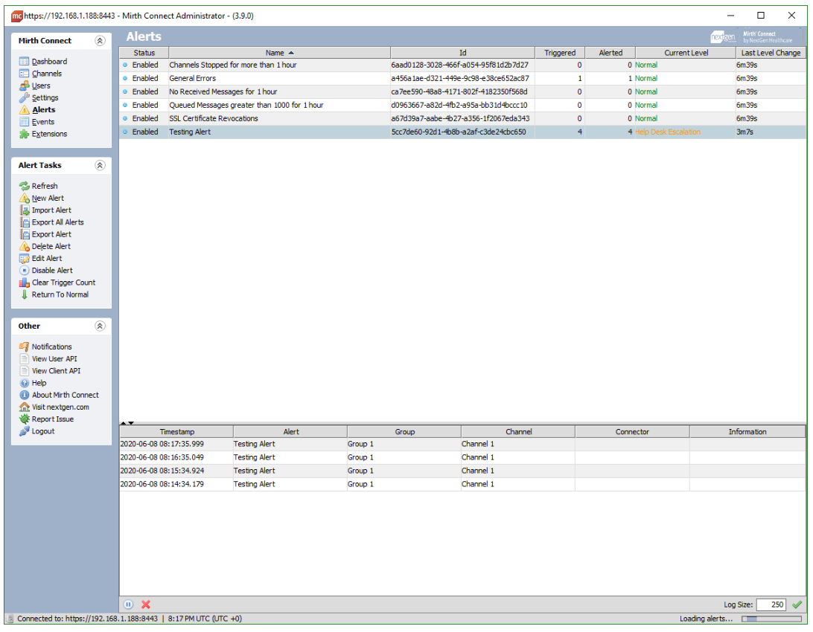Click the NextGen logo
The height and width of the screenshot is (632, 813).
coord(723,36)
